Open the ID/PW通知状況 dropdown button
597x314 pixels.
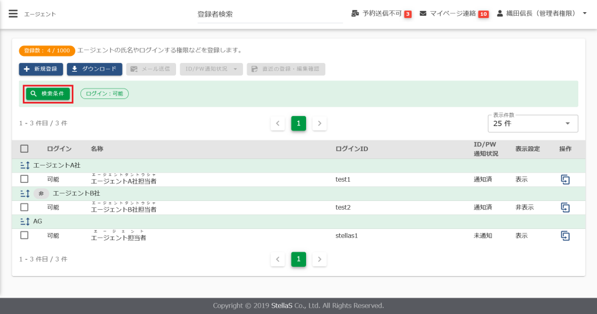coord(211,69)
